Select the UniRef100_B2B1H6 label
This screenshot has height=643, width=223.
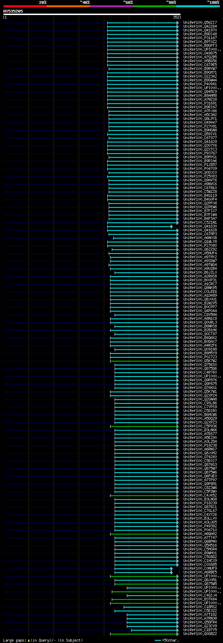coord(200,330)
